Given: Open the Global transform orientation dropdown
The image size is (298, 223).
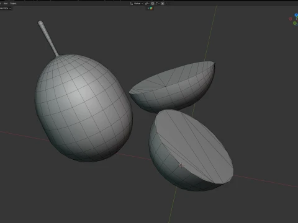Looking at the screenshot, I should [137, 4].
